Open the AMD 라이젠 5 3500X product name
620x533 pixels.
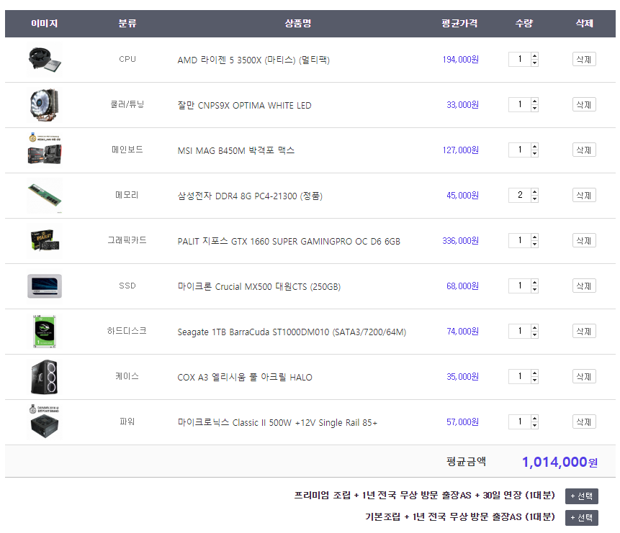[253, 60]
